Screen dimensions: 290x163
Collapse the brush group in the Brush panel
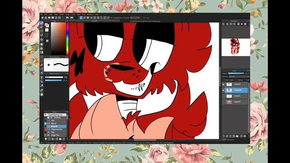[45, 115]
